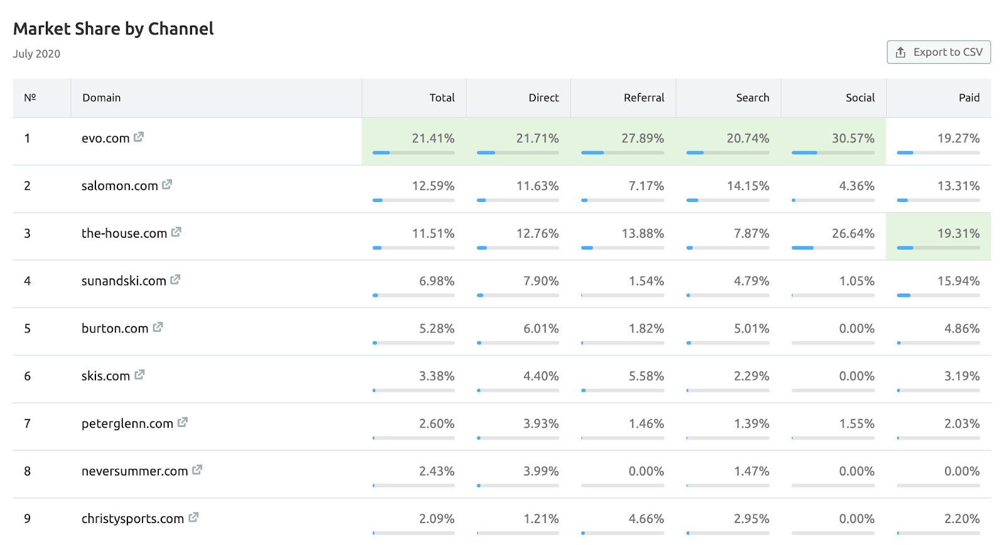This screenshot has width=1004, height=545.
Task: Sort table by Total column header
Action: 442,98
